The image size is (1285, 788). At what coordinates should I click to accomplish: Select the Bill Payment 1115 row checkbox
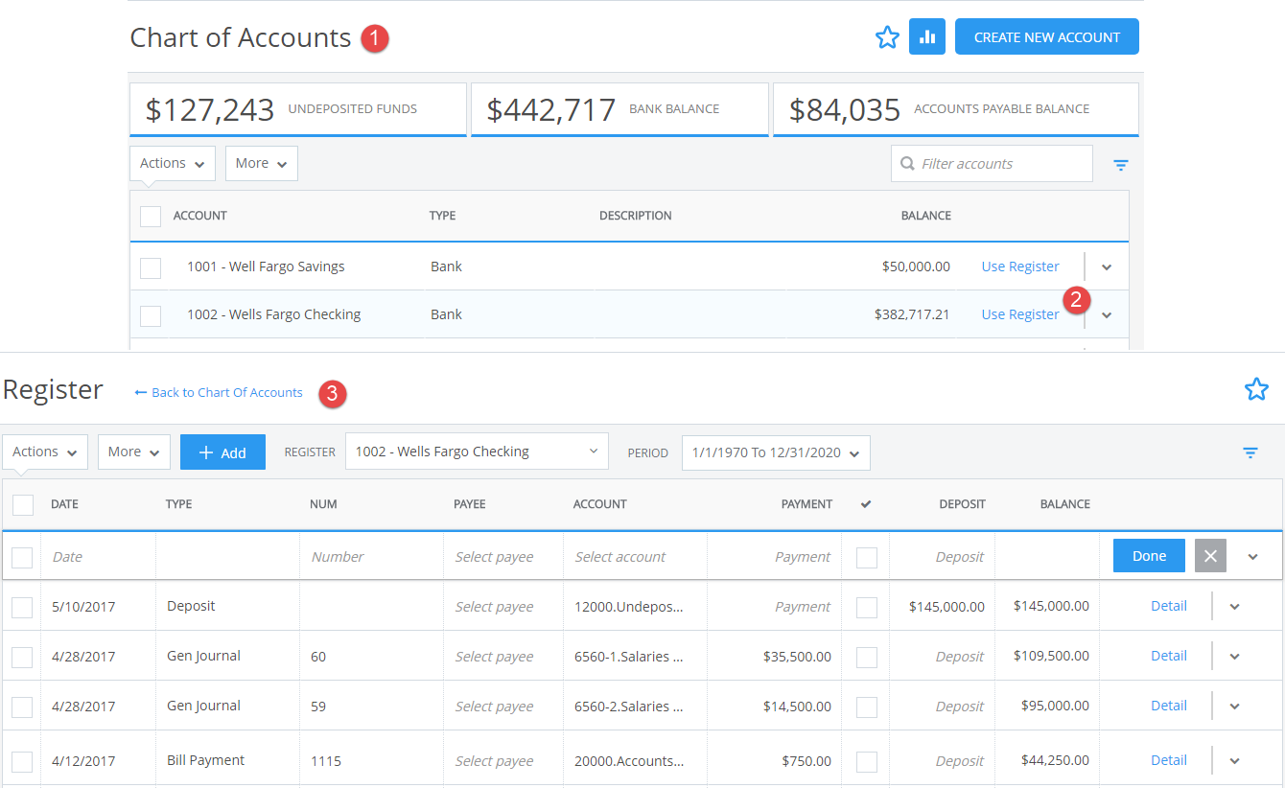[22, 761]
